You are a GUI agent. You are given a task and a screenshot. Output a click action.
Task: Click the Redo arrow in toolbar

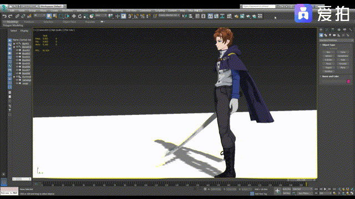coord(10,16)
